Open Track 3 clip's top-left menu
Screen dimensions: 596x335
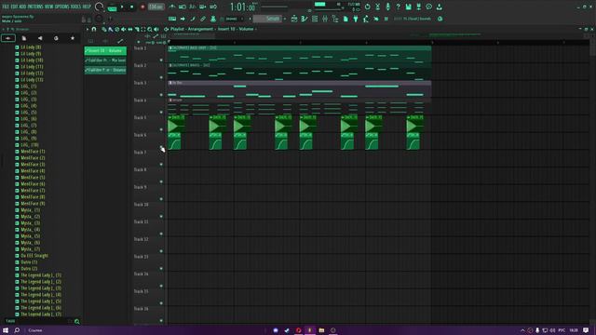pos(170,83)
